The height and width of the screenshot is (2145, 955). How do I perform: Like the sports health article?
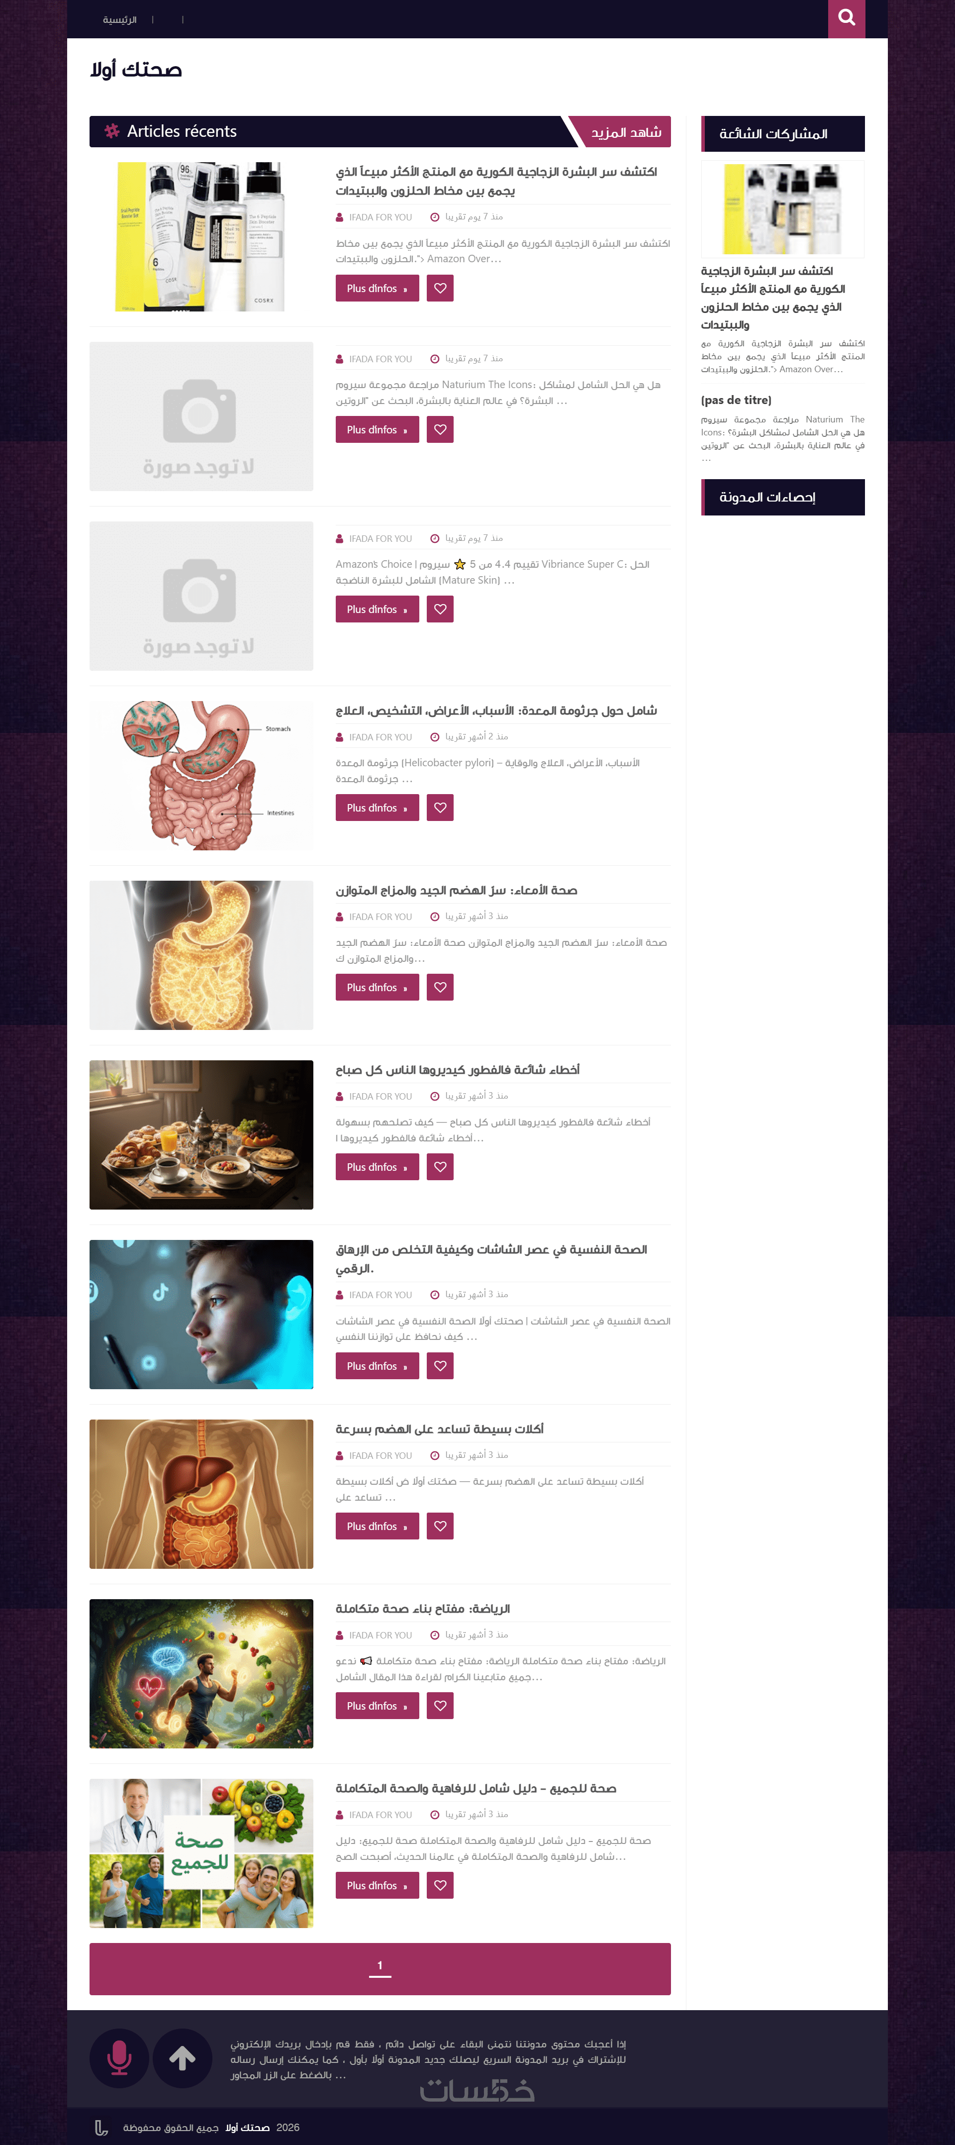pyautogui.click(x=440, y=1706)
